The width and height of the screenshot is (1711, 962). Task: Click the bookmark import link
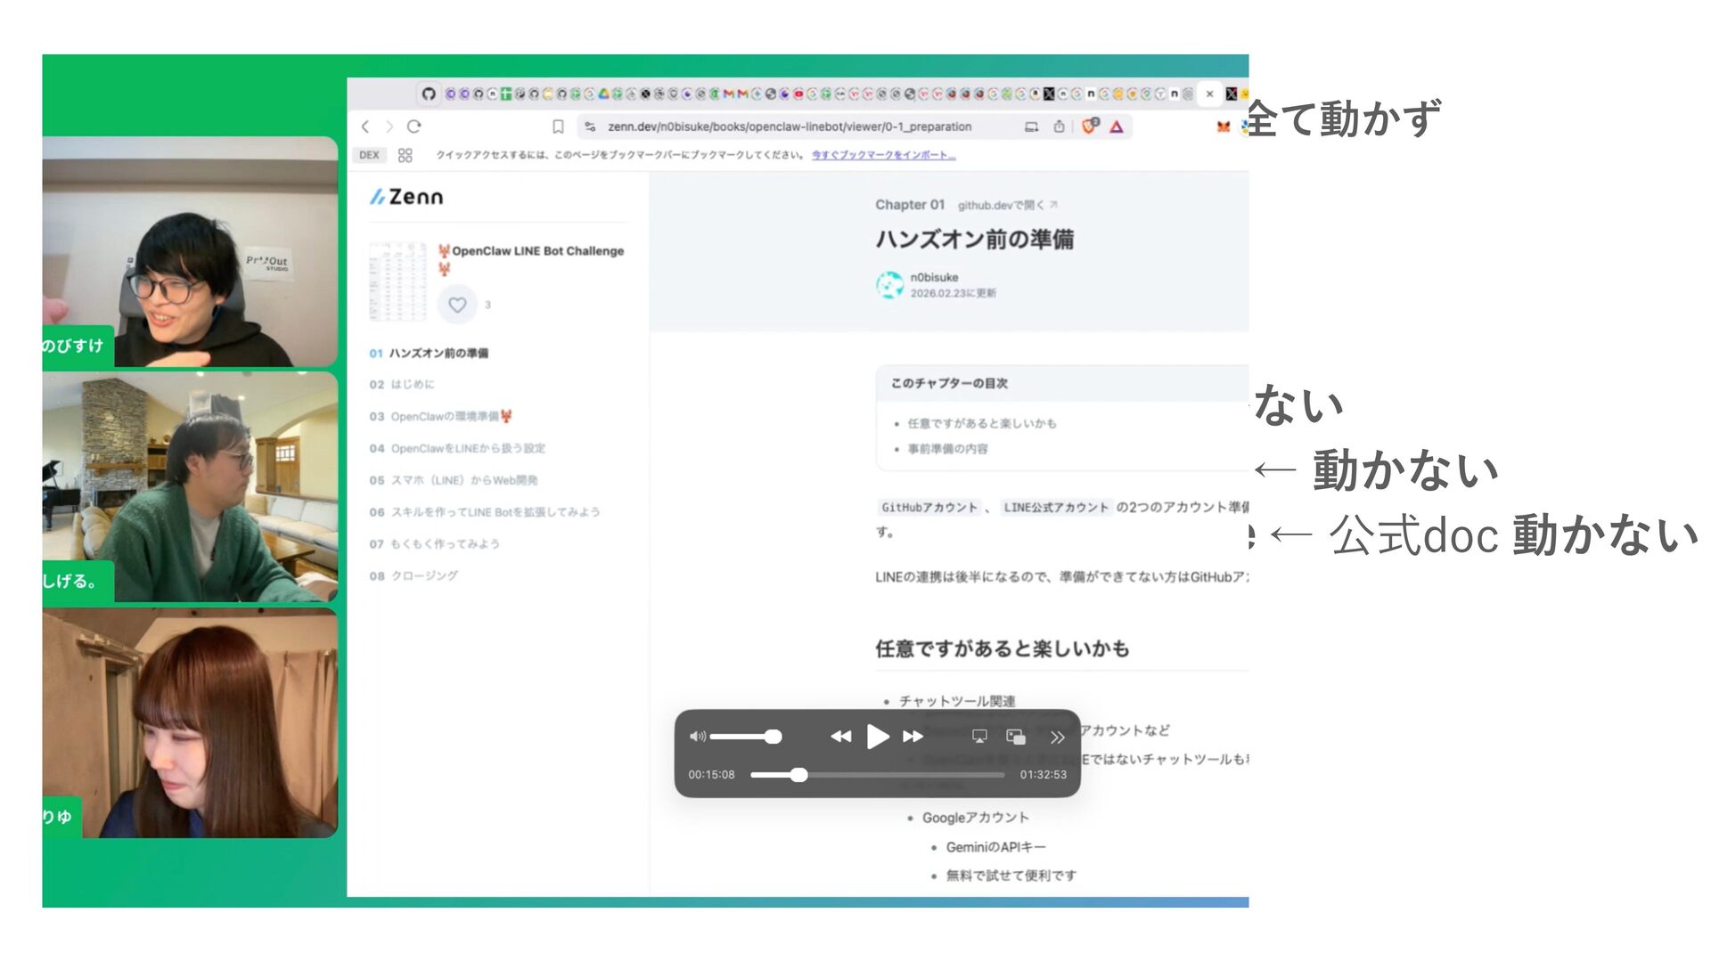(883, 155)
